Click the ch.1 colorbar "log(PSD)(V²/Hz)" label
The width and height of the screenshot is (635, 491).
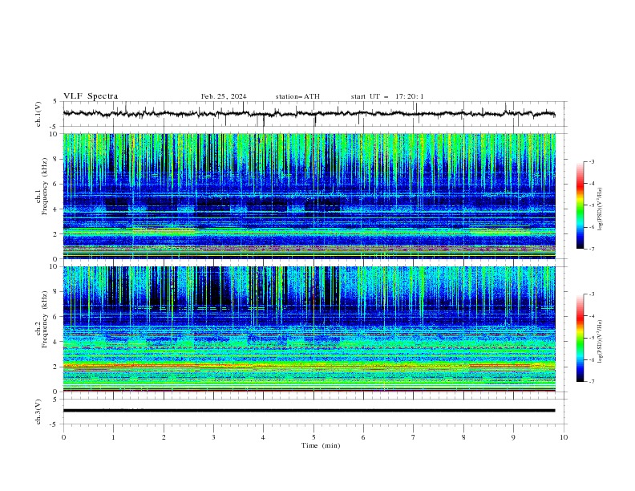pyautogui.click(x=601, y=209)
